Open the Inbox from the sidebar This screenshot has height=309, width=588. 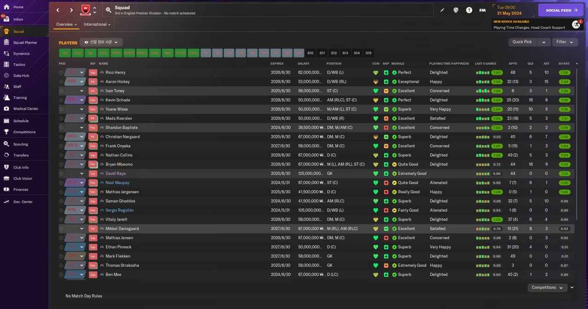coord(18,19)
